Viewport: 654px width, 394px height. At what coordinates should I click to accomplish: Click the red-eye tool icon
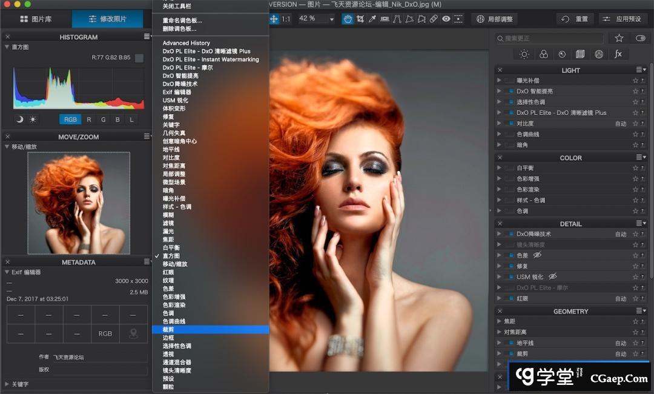click(446, 19)
